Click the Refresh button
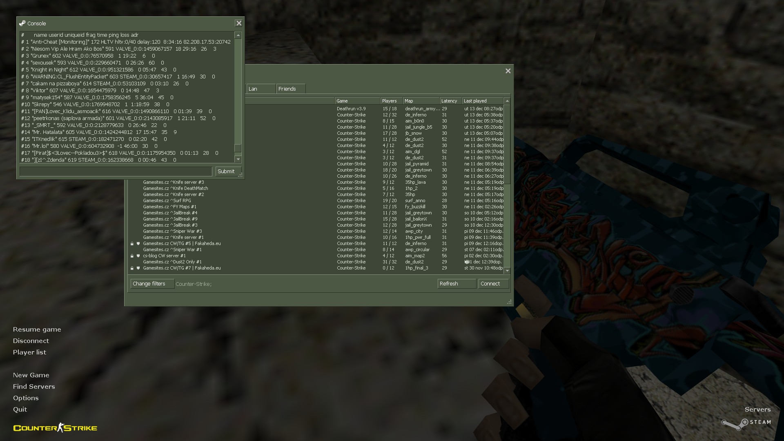This screenshot has width=784, height=441. 457,284
